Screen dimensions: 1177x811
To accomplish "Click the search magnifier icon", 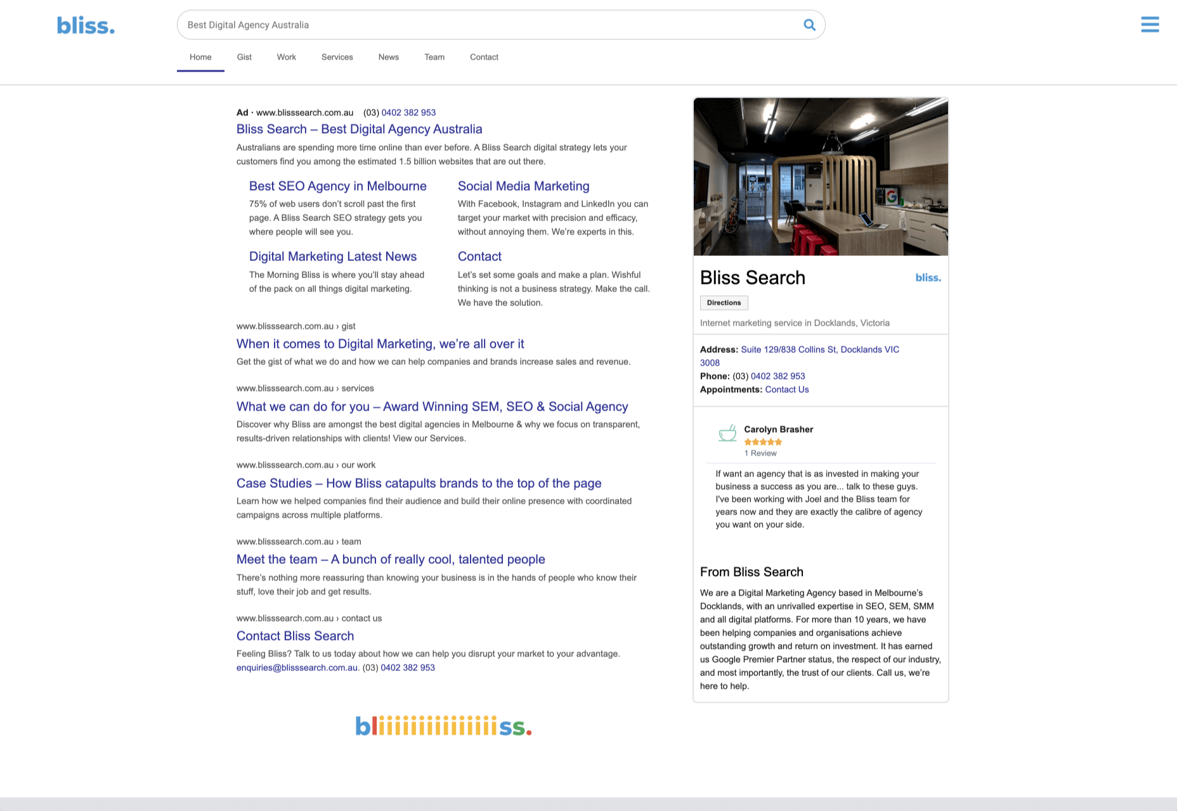I will tap(809, 25).
